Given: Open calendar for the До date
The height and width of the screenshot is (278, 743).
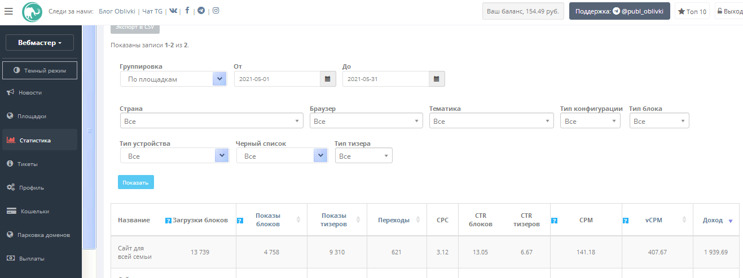Looking at the screenshot, I should (436, 79).
